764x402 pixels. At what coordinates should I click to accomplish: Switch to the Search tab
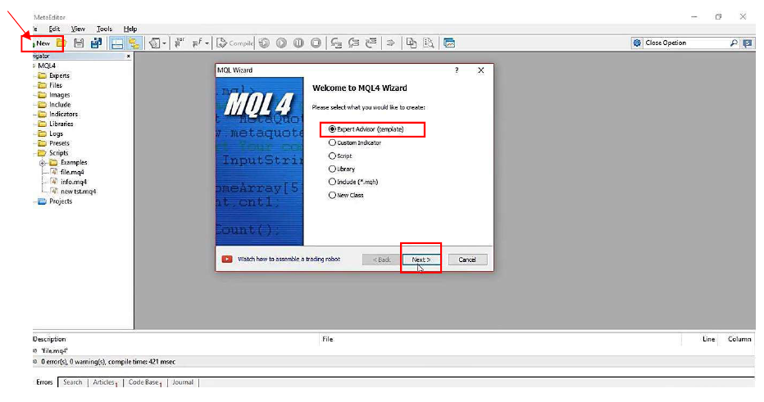click(73, 382)
